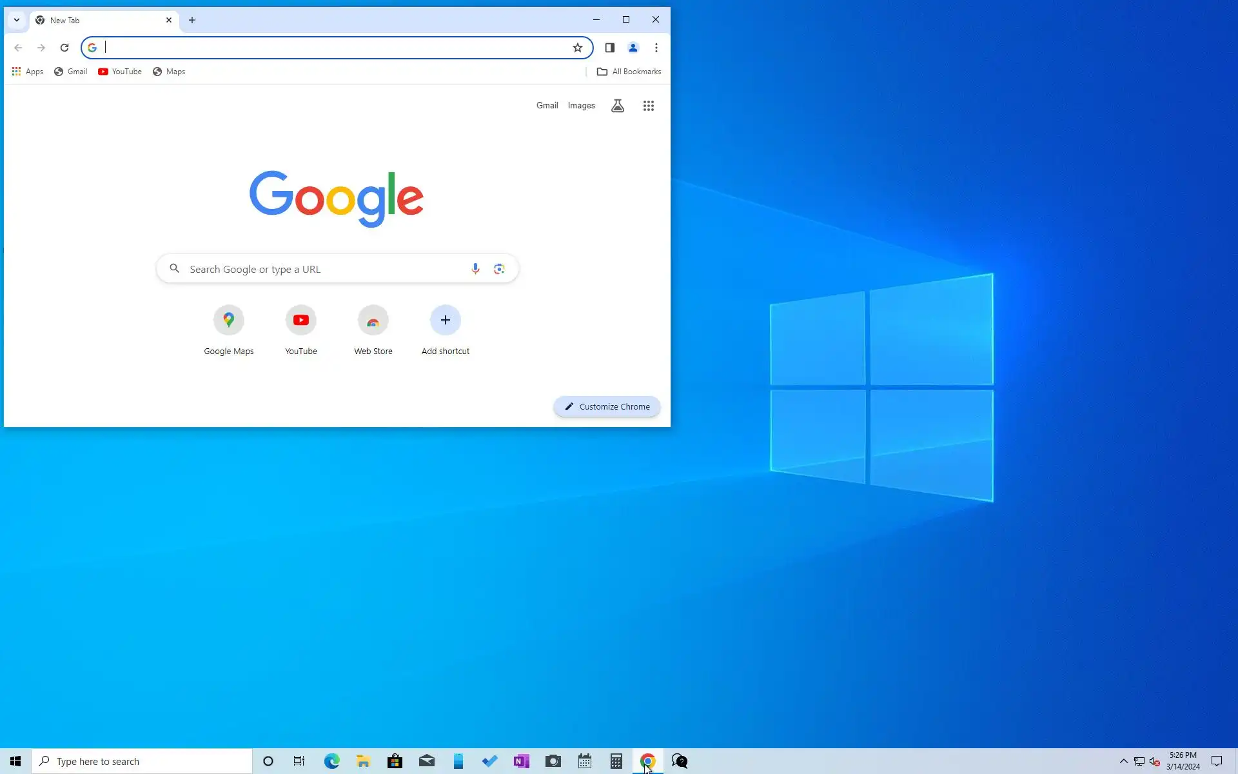Select the New Tab tab
Viewport: 1238px width, 774px height.
97,20
